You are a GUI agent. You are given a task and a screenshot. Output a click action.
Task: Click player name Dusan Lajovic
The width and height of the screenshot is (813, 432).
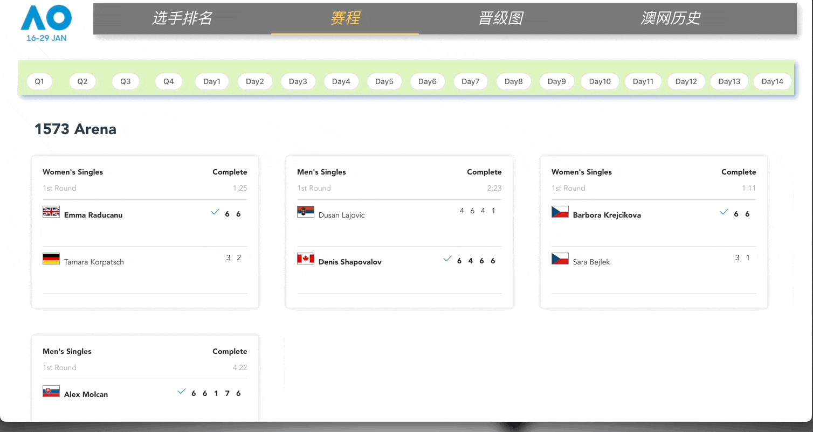342,215
